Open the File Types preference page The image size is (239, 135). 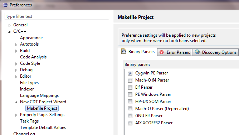(29, 83)
